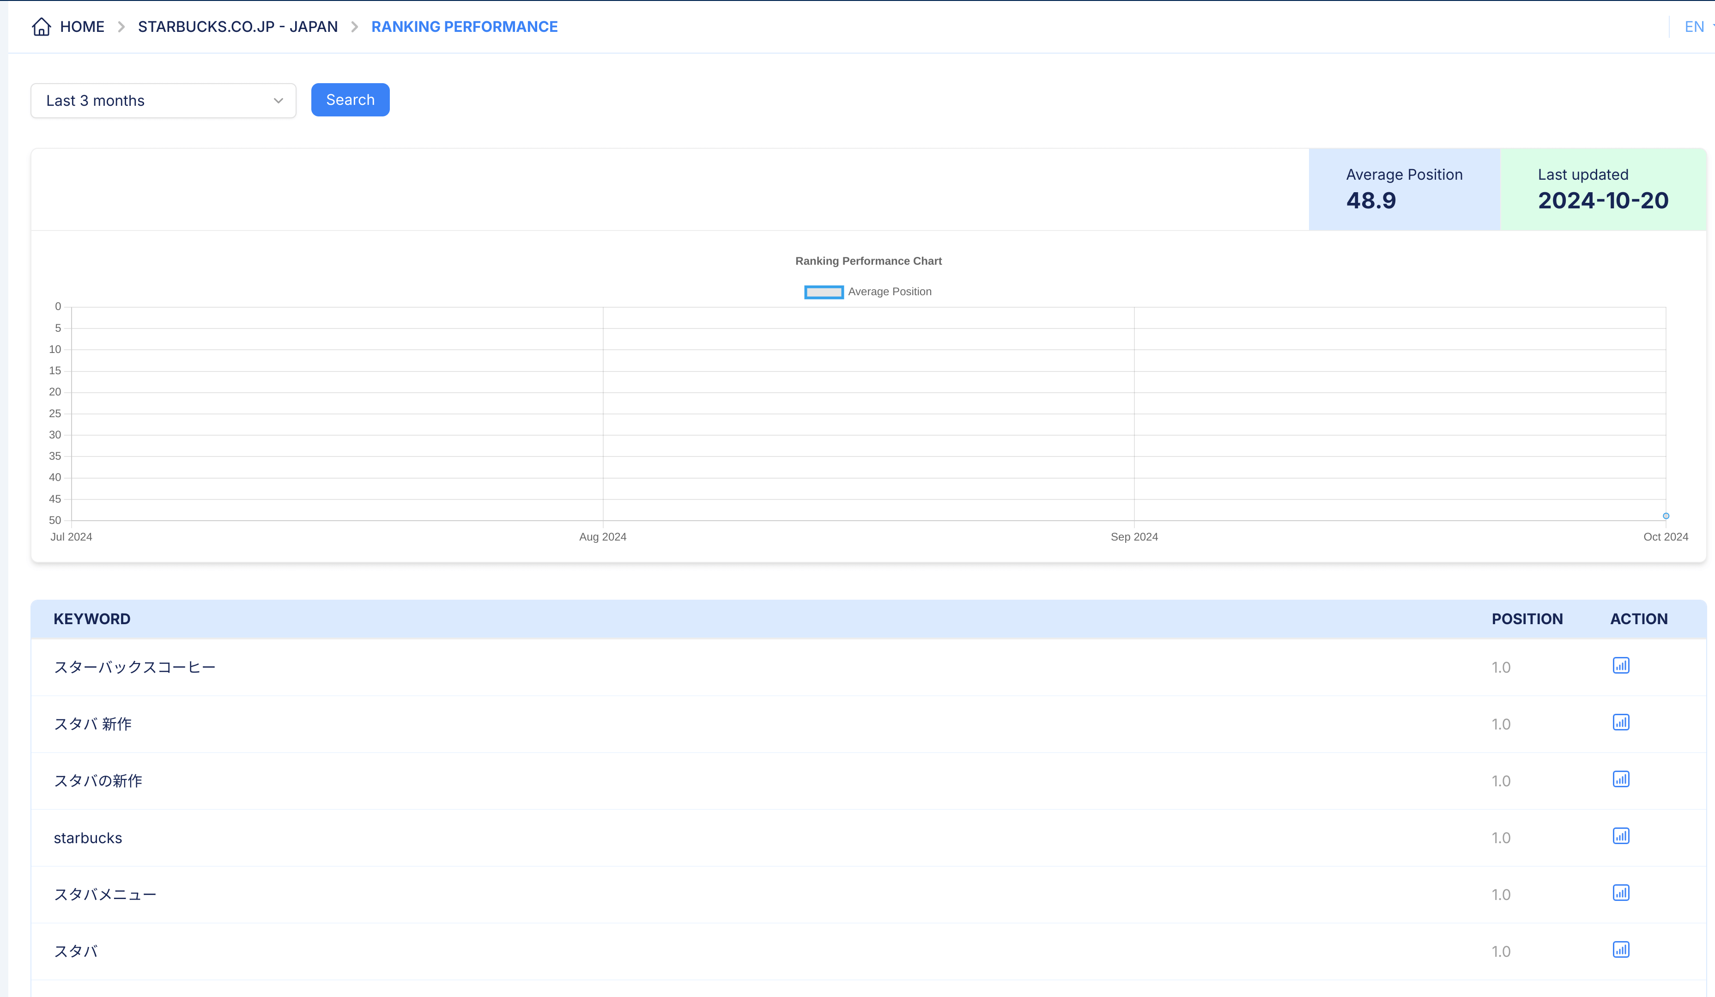Click the KEYWORD column header
The image size is (1715, 997).
(x=92, y=619)
